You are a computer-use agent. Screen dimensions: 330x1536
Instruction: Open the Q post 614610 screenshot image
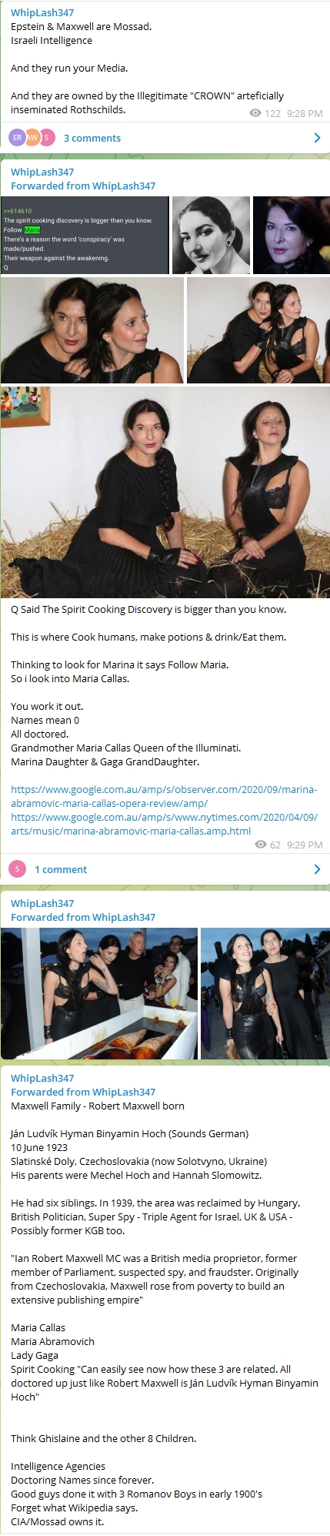click(85, 235)
